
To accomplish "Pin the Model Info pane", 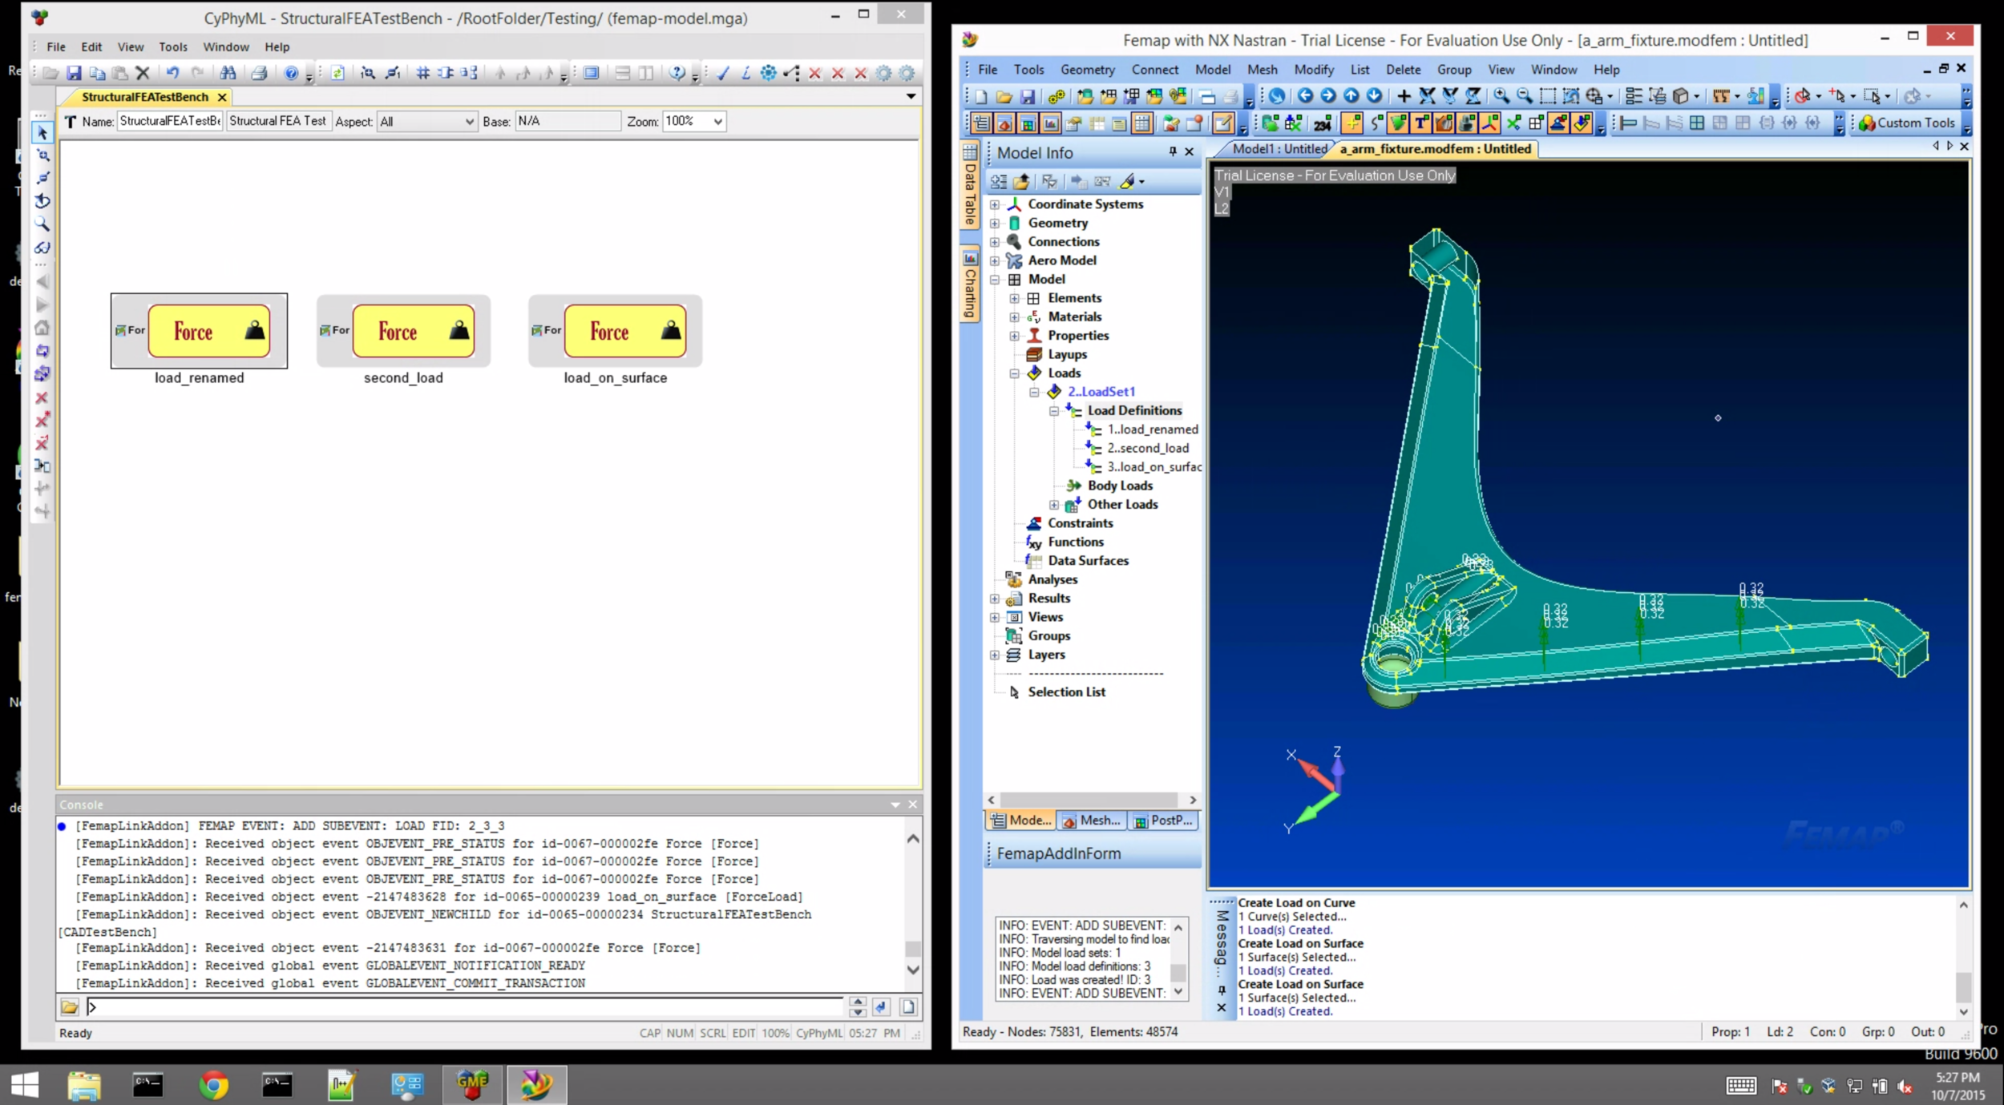I will point(1172,151).
